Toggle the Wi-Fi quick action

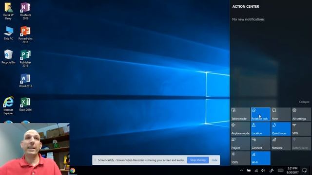[260, 158]
